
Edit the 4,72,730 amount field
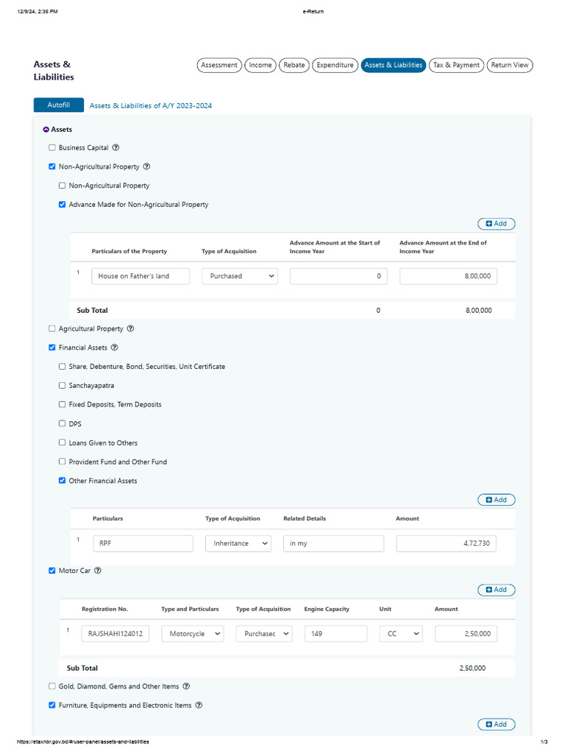447,543
